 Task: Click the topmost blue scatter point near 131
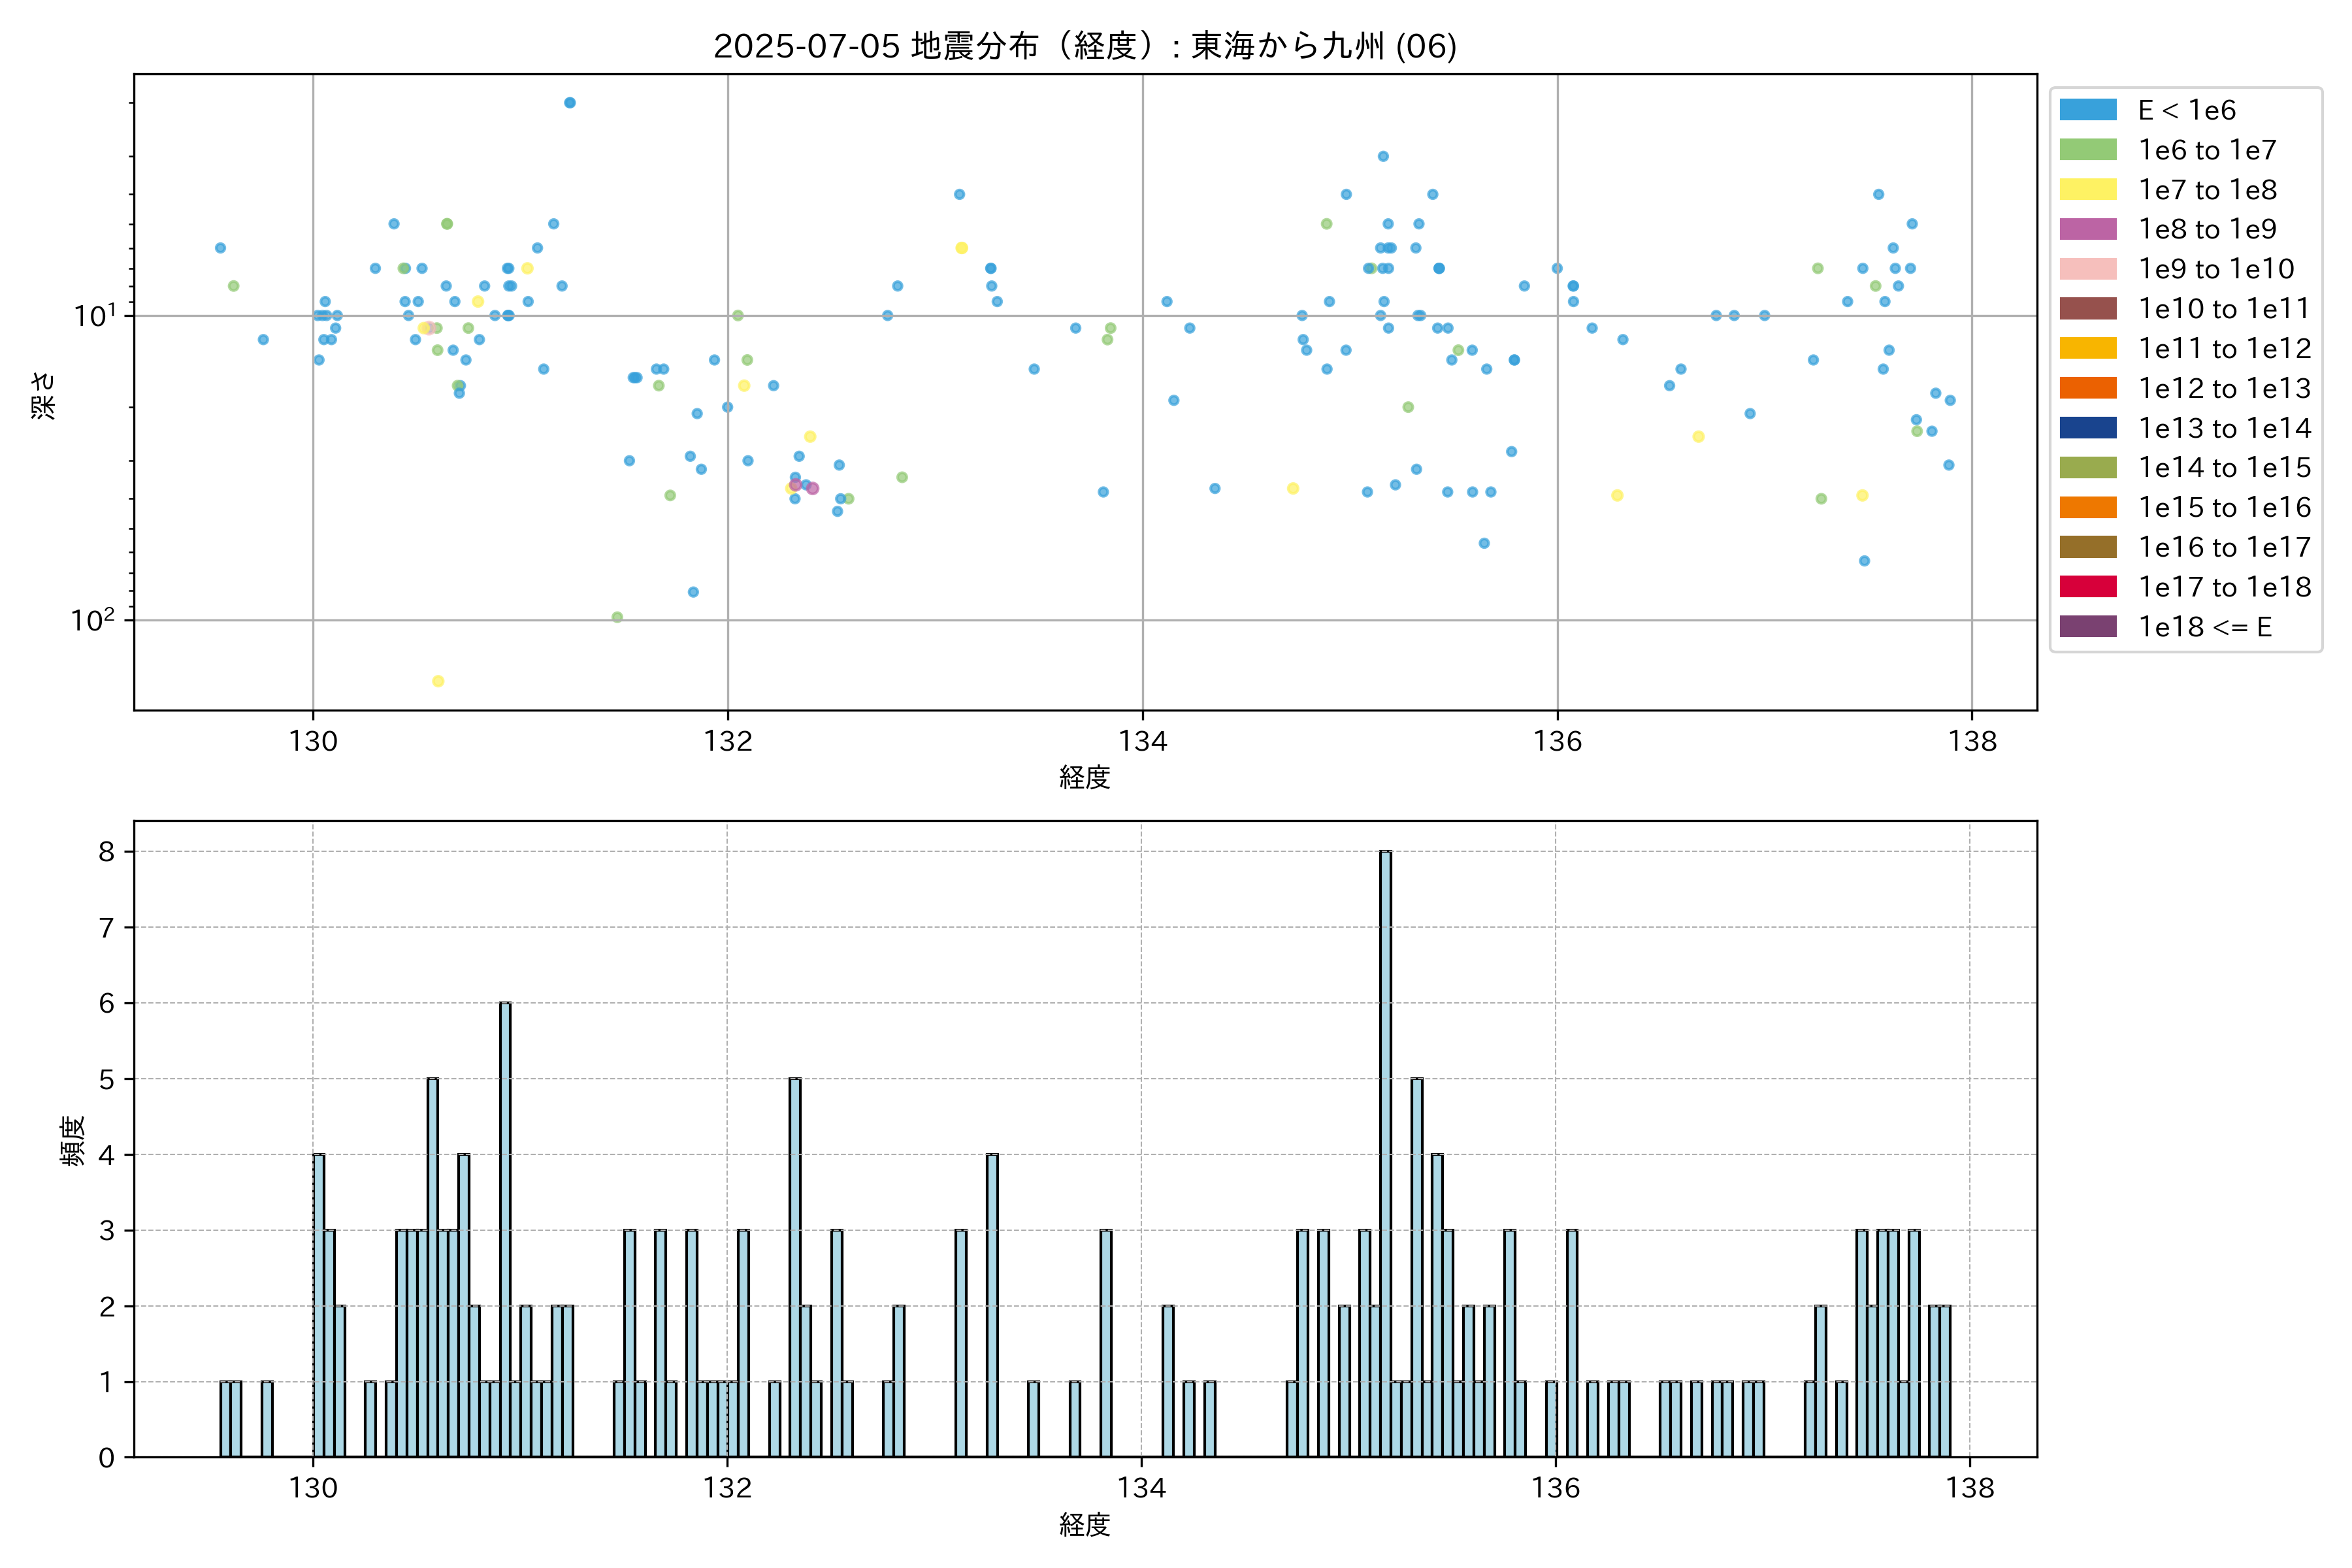click(570, 103)
